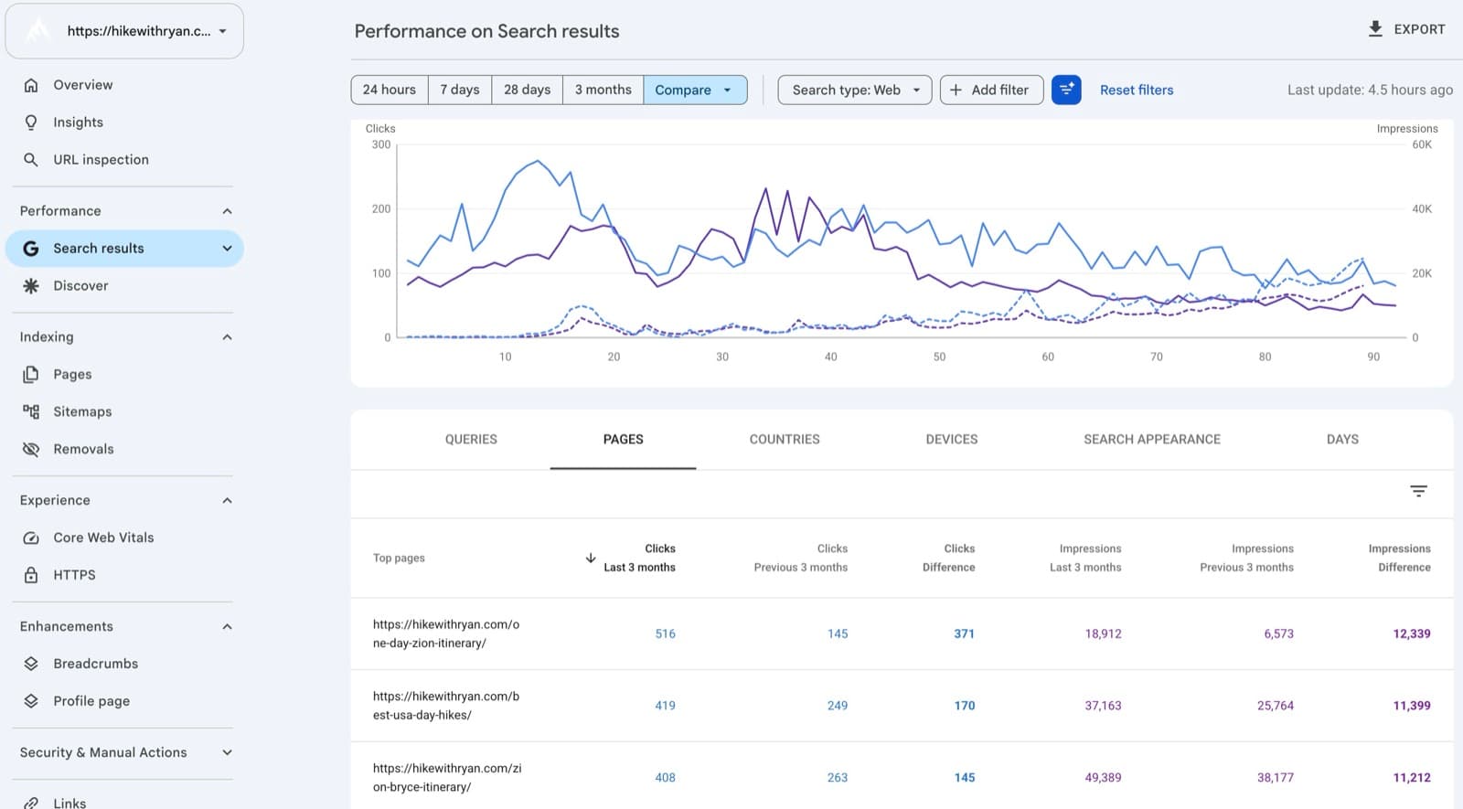This screenshot has height=809, width=1463.
Task: Click the plus icon on Add filter
Action: coord(956,90)
